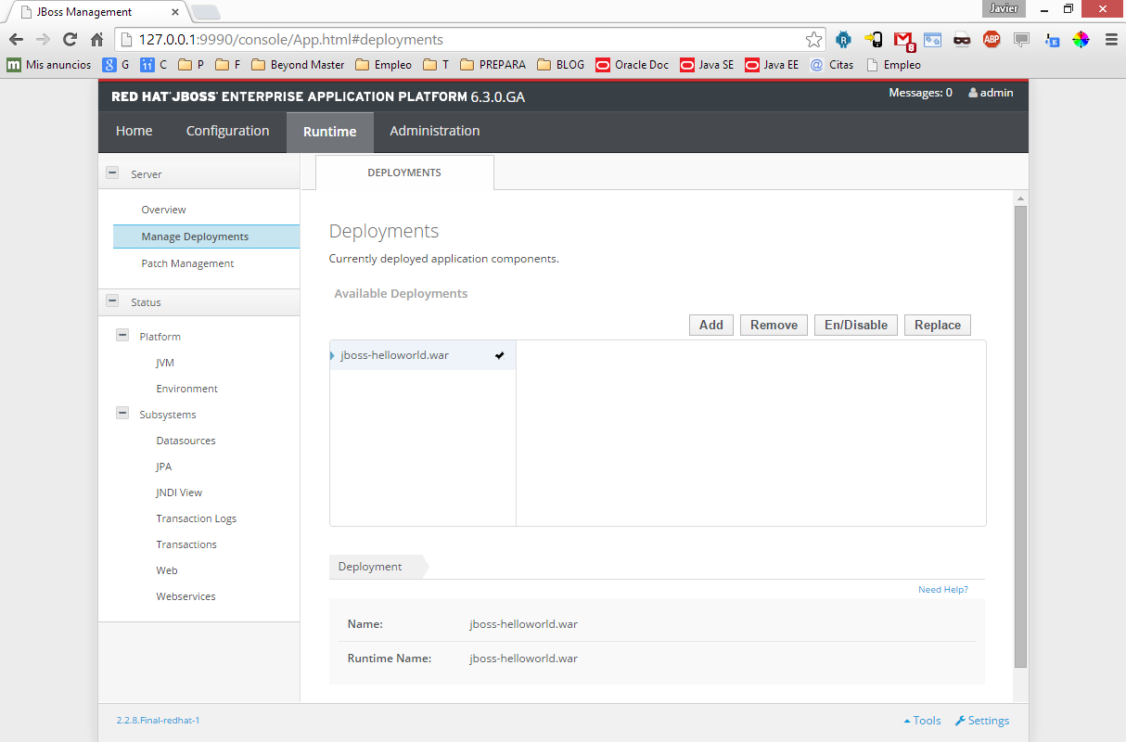Open the Environment page

pyautogui.click(x=186, y=389)
